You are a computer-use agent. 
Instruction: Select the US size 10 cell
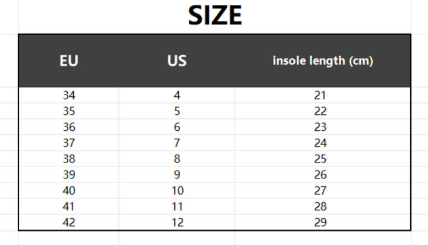pos(177,190)
